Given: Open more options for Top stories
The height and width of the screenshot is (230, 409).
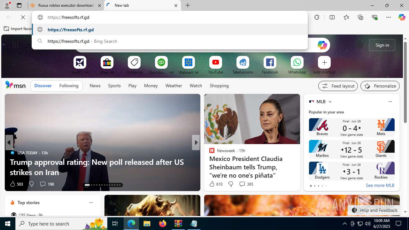Looking at the screenshot, I should [x=91, y=203].
